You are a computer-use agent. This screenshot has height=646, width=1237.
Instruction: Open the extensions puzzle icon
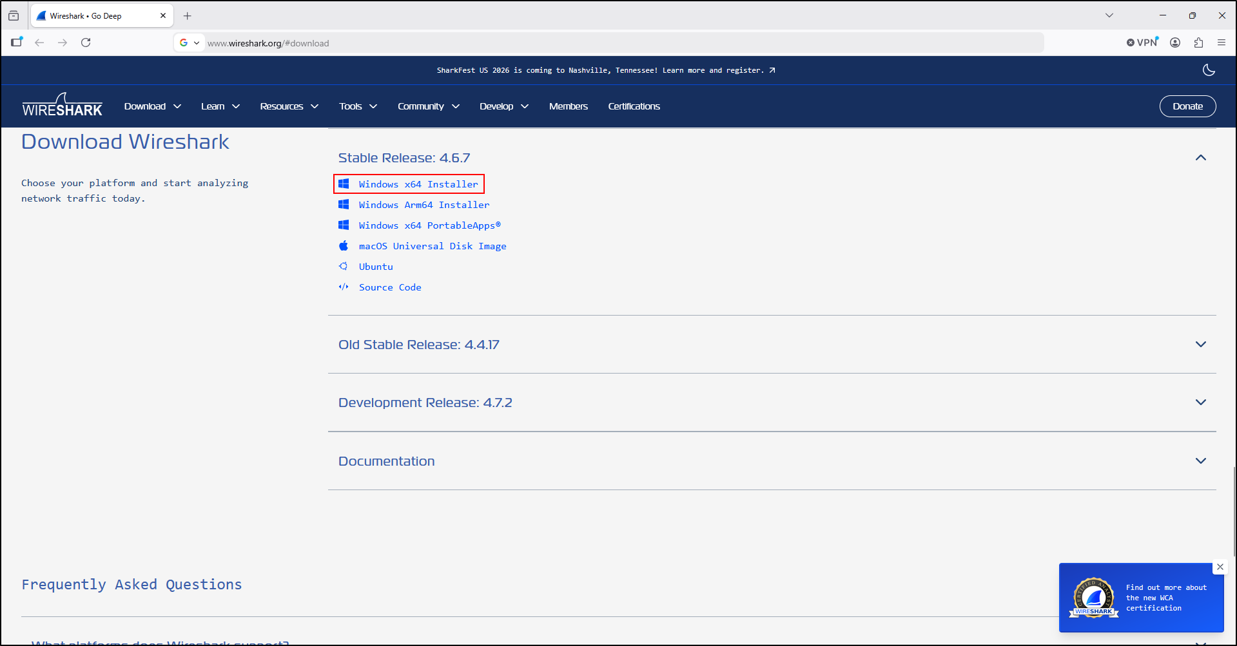(1198, 43)
